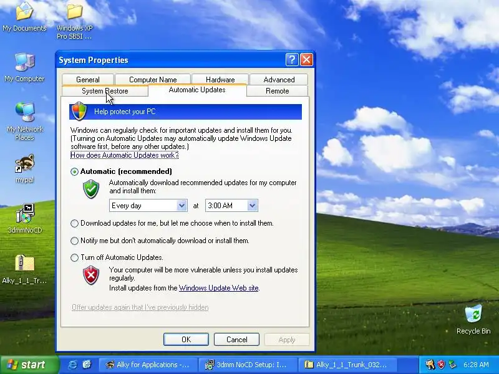Viewport: 499px width, 374px height.
Task: Click the Windows security shield icon in banner
Action: click(79, 111)
